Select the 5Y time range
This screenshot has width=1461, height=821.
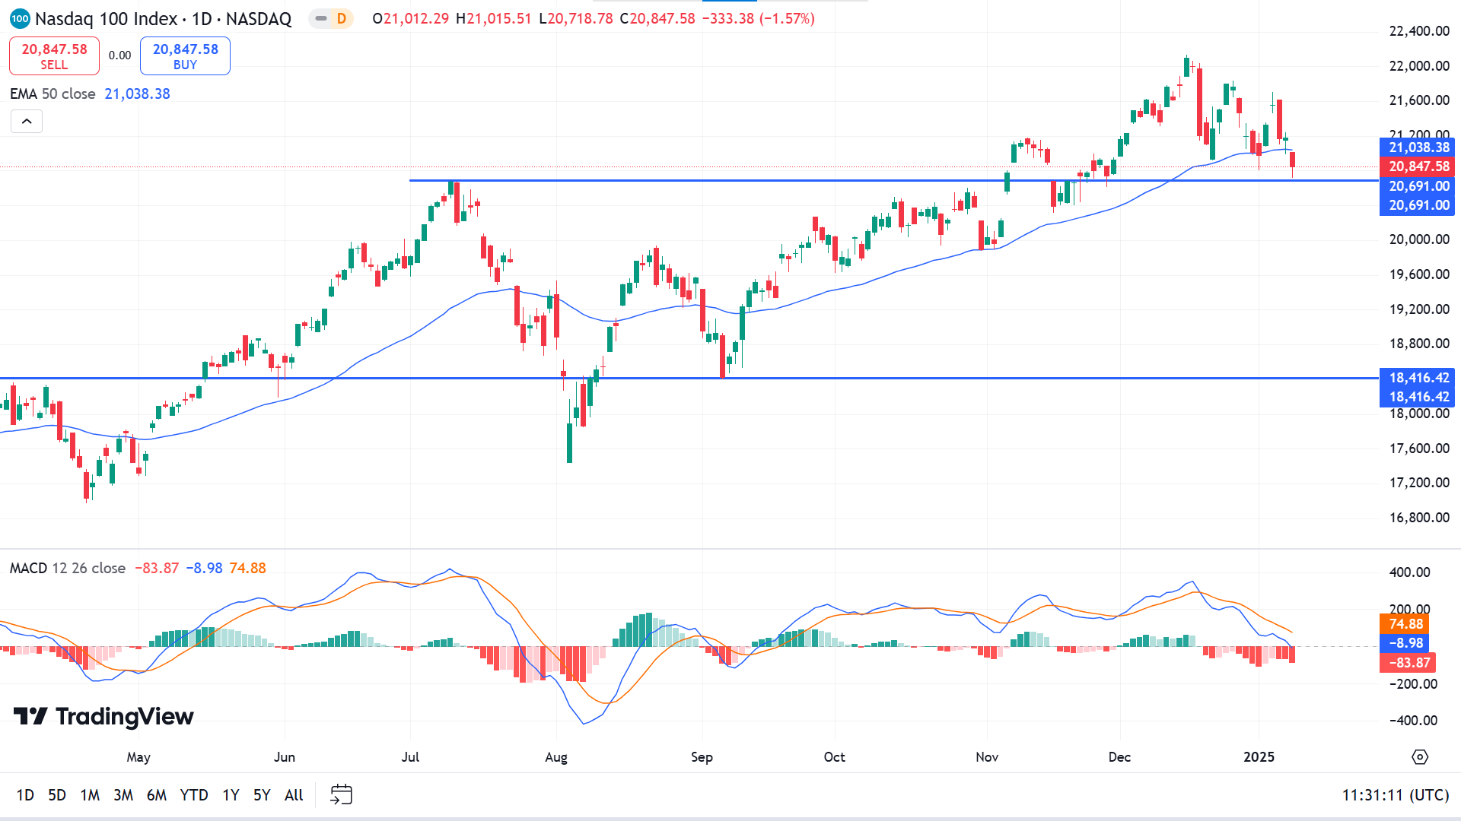click(x=262, y=795)
